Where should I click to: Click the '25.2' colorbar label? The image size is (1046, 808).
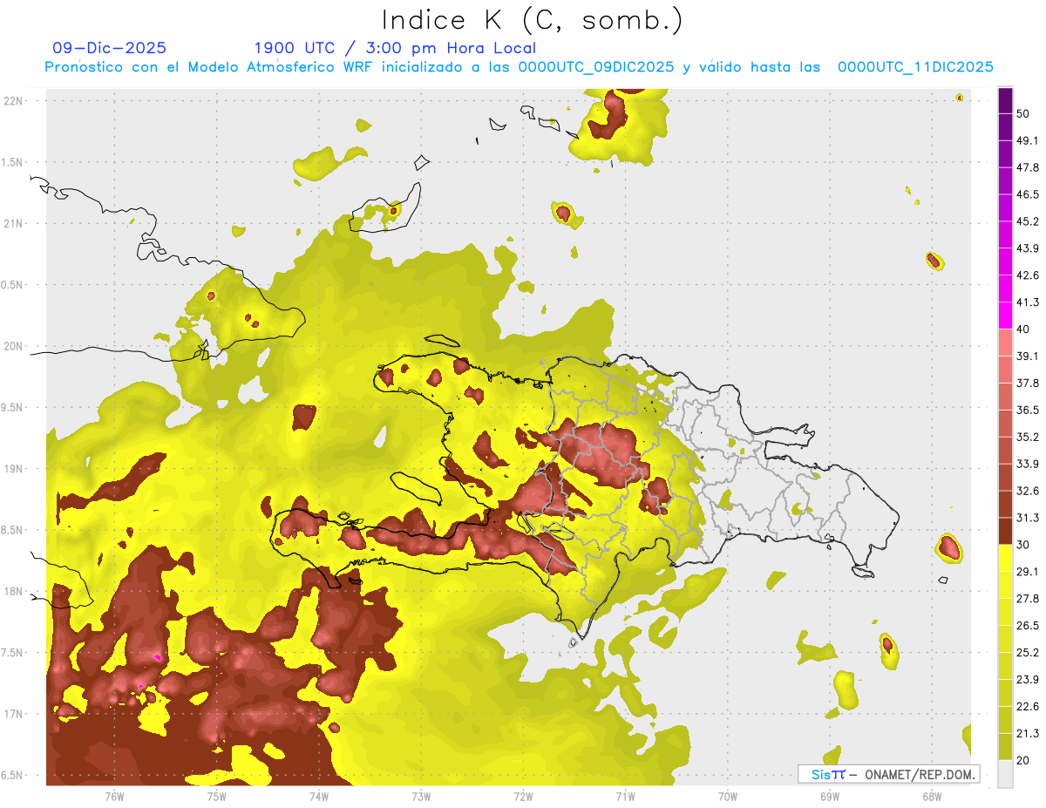point(1028,653)
